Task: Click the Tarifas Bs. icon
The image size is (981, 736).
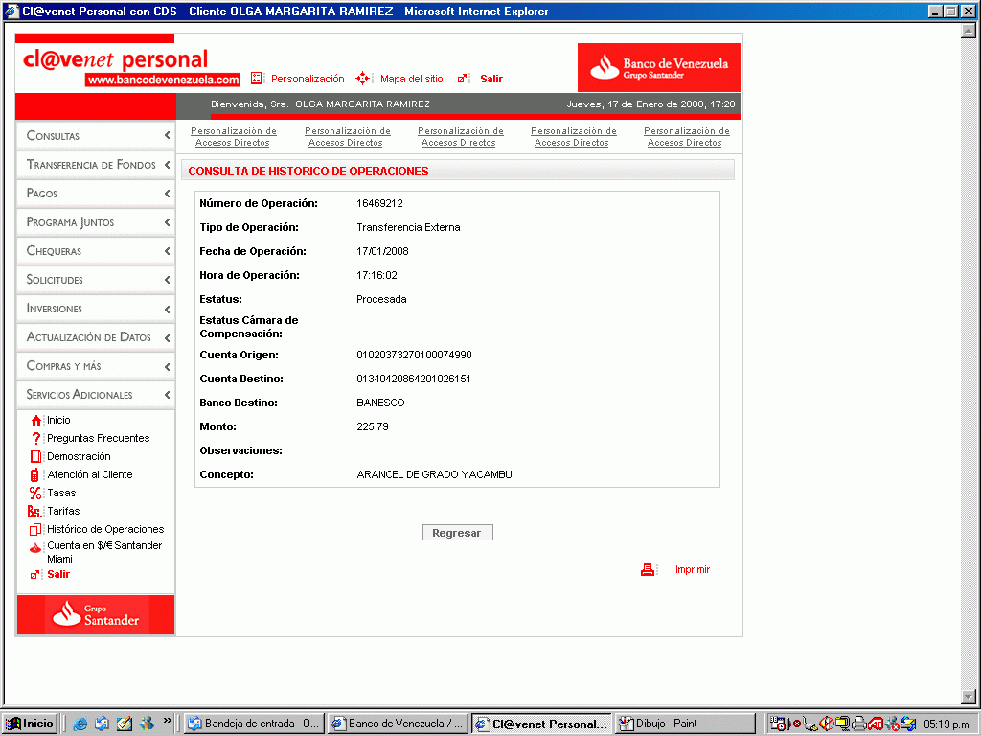Action: 34,512
